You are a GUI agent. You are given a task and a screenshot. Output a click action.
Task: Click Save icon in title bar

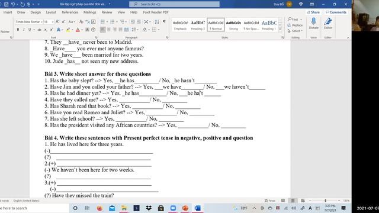tap(7, 4)
